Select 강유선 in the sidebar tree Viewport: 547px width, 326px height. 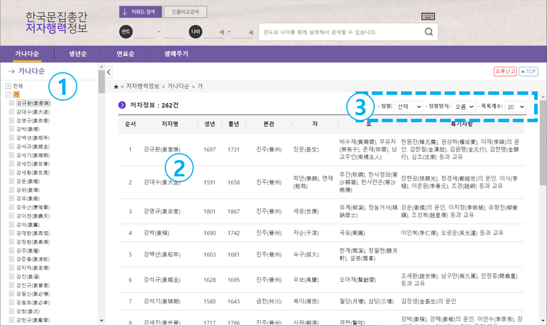point(33,207)
